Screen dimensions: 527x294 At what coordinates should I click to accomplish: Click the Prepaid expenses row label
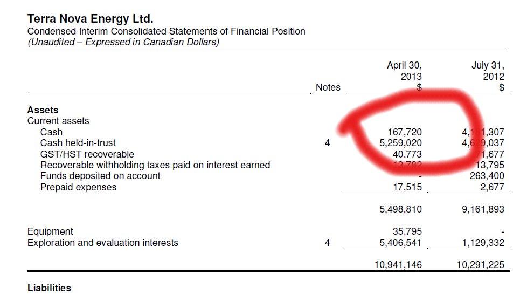(78, 187)
